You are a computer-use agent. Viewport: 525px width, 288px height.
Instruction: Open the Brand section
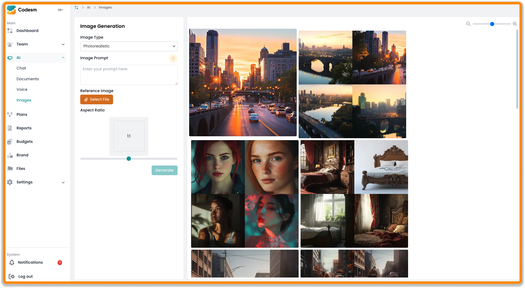(22, 155)
